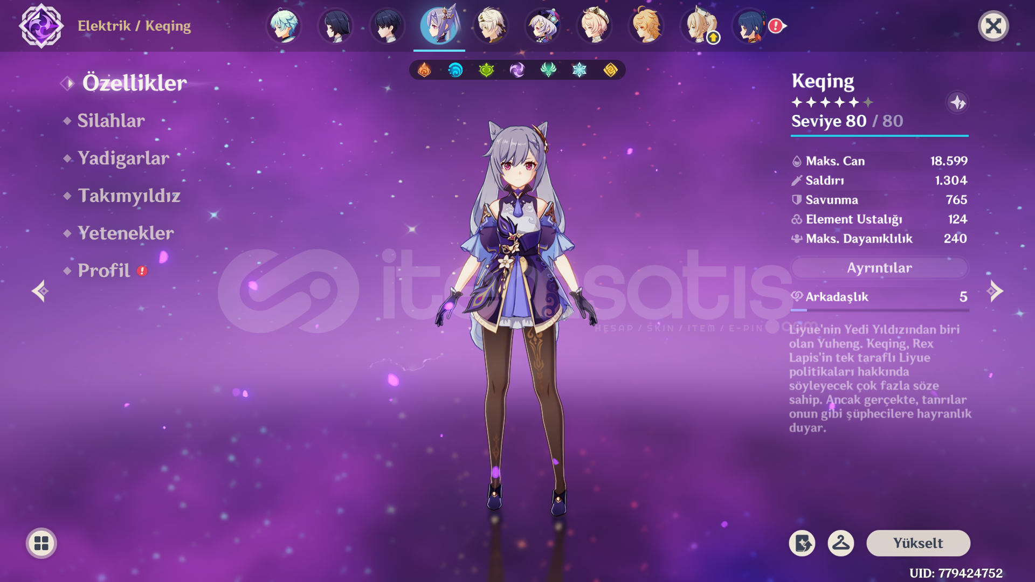Filter characters by Cryo element

(x=579, y=70)
